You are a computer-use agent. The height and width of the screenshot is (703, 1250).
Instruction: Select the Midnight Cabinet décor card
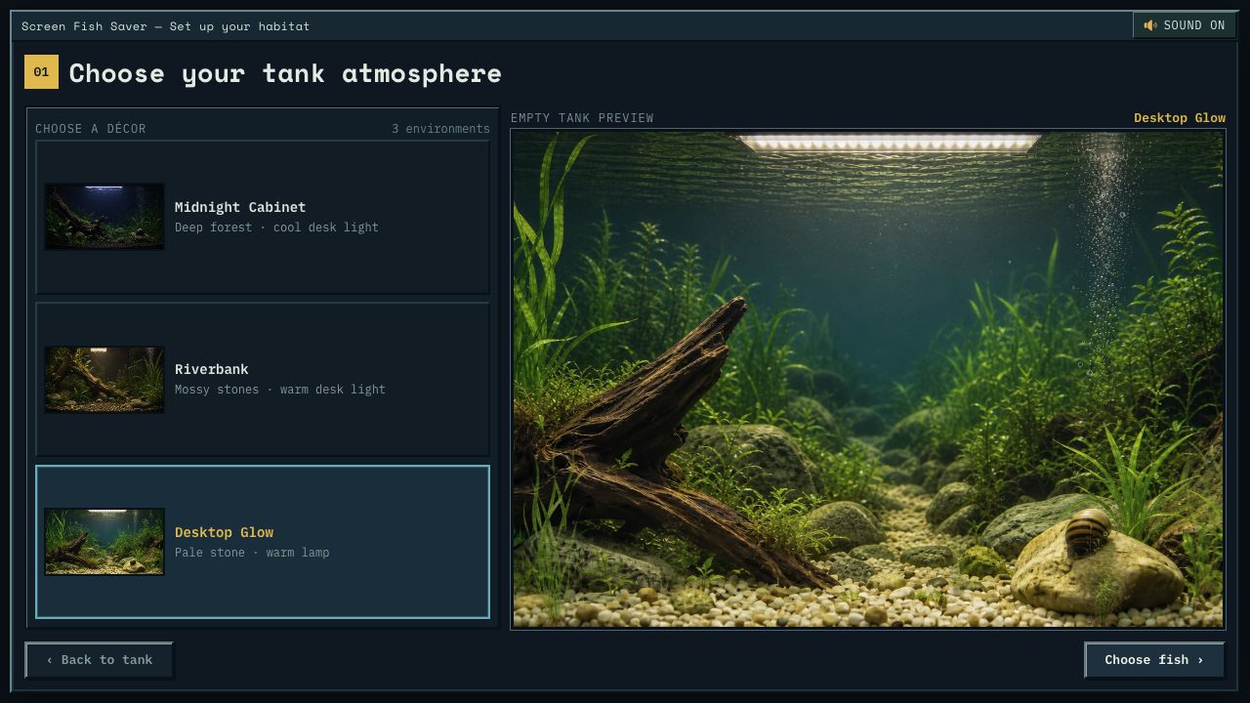coord(263,217)
